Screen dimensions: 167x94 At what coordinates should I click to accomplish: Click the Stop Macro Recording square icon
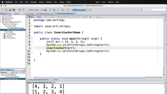[x=93, y=17]
